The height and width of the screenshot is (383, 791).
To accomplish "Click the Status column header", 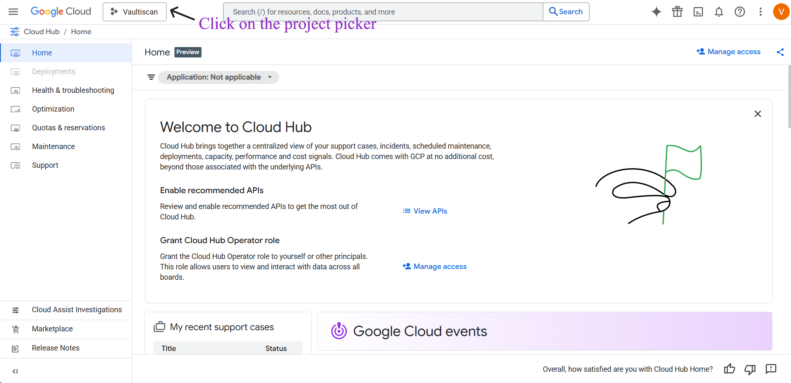I will pyautogui.click(x=276, y=348).
